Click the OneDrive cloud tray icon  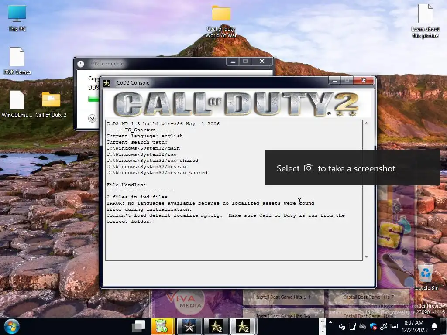click(363, 326)
